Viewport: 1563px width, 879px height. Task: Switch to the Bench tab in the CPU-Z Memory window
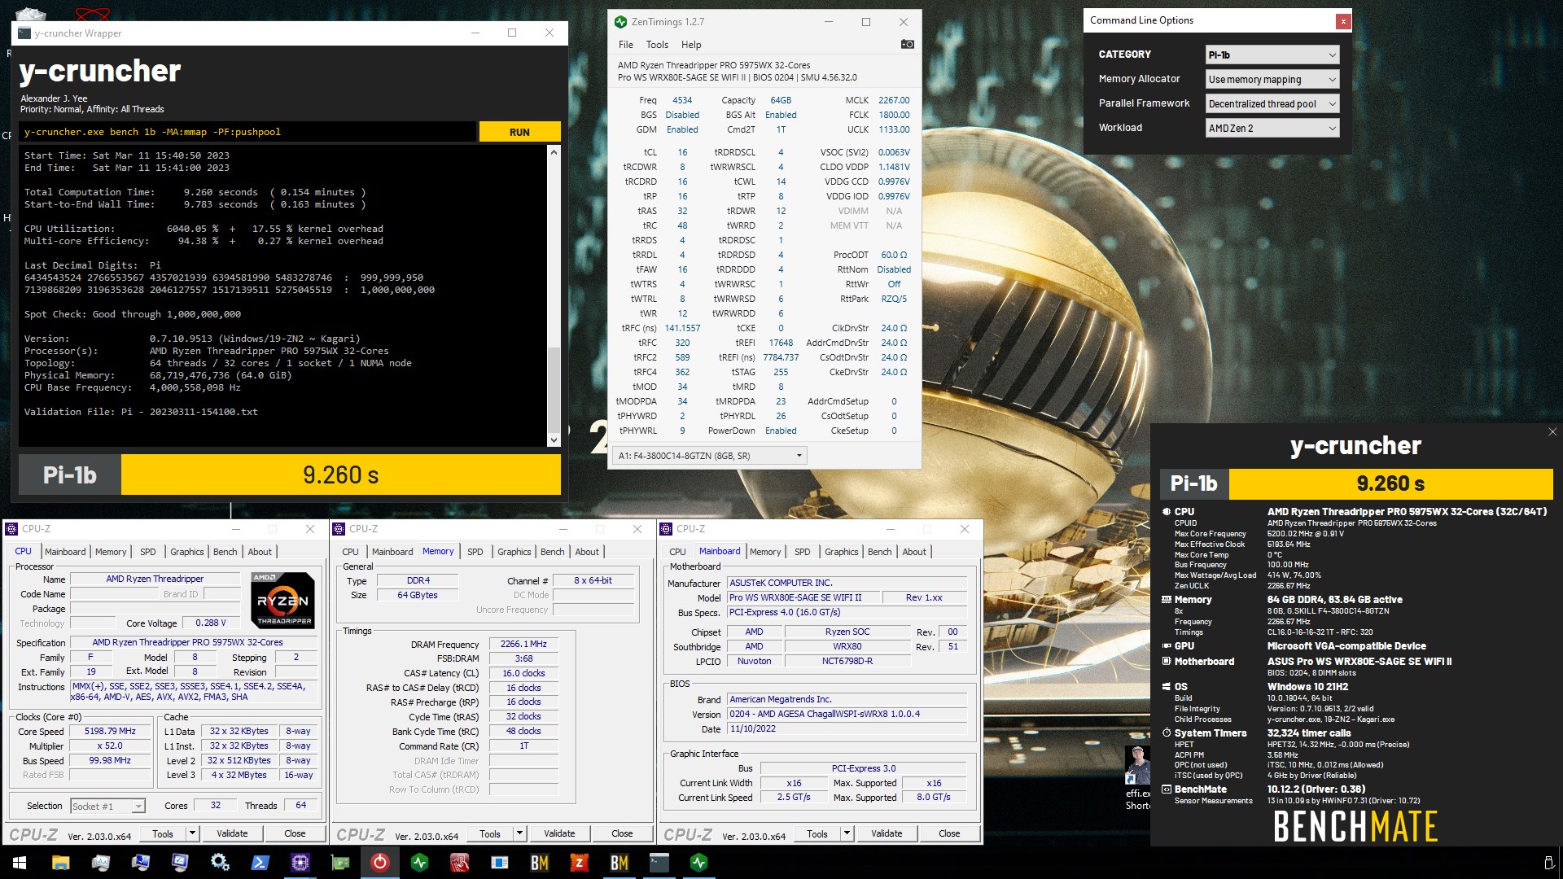coord(552,552)
